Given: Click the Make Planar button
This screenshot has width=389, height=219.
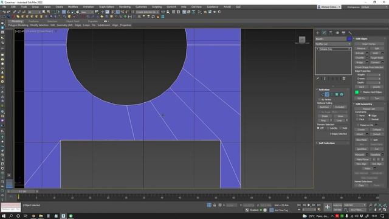Looking at the screenshot, I should tap(362, 159).
